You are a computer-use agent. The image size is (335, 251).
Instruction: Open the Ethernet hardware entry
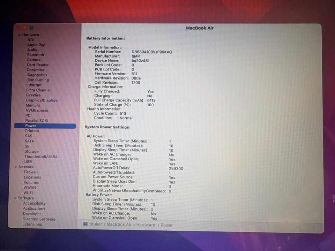34,85
